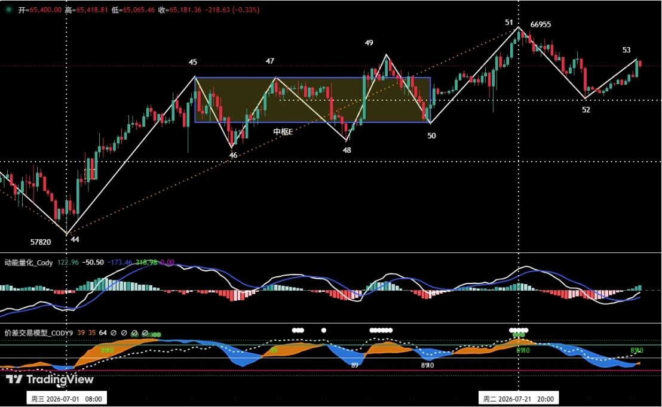Click the TradingView logo
Viewport: 662px width, 407px height.
click(x=50, y=379)
